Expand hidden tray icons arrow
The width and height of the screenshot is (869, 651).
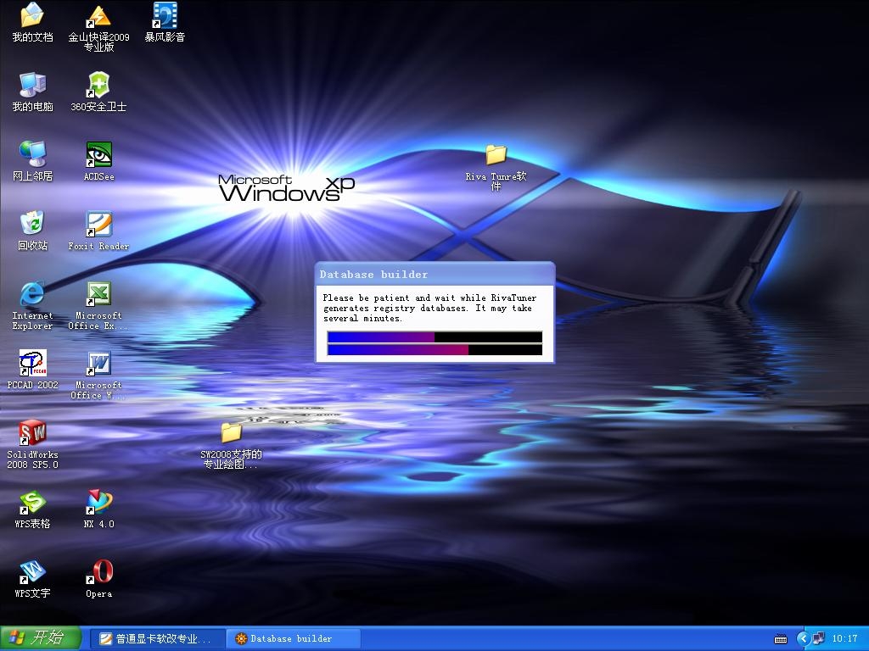pyautogui.click(x=803, y=639)
